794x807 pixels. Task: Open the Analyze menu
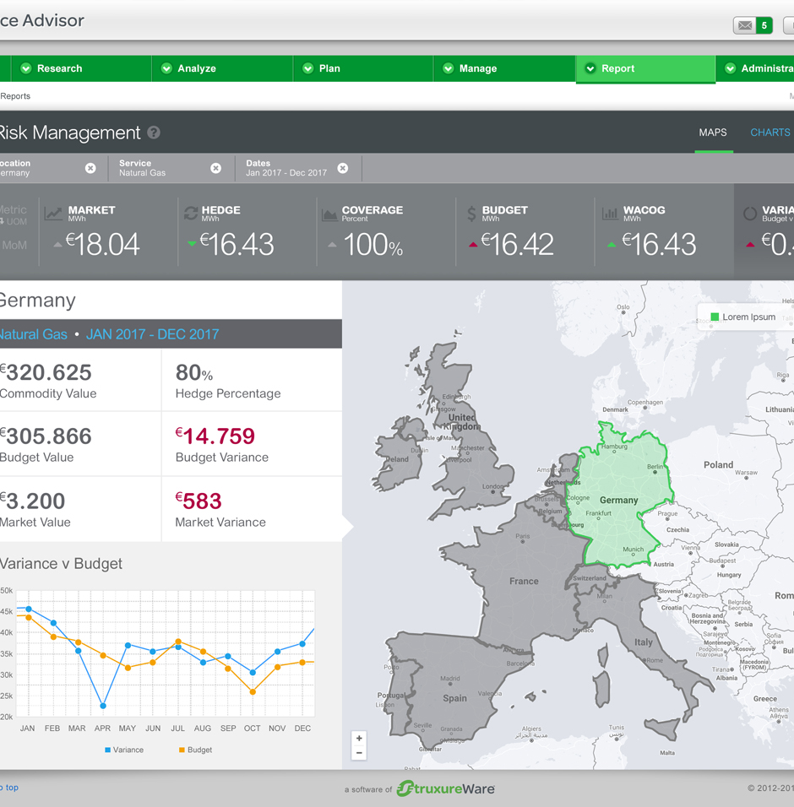point(222,68)
